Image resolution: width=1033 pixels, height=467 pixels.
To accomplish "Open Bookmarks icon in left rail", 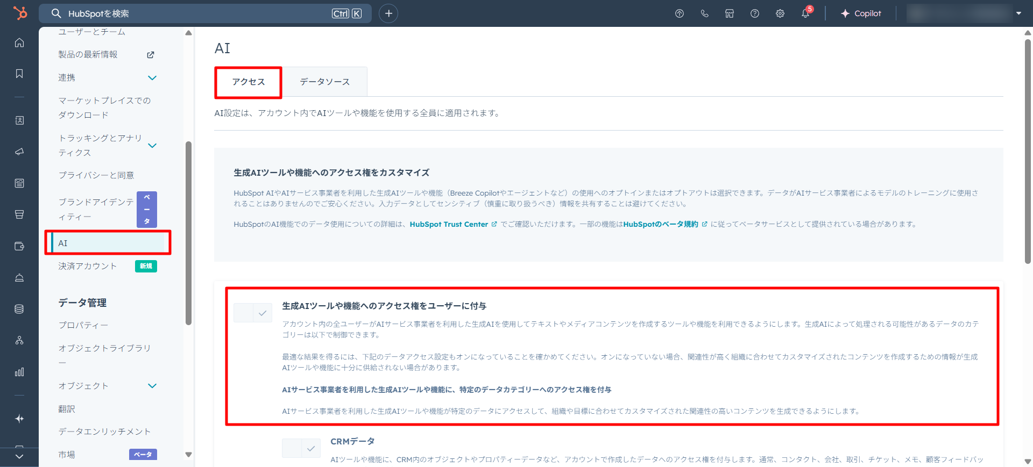I will pos(19,74).
